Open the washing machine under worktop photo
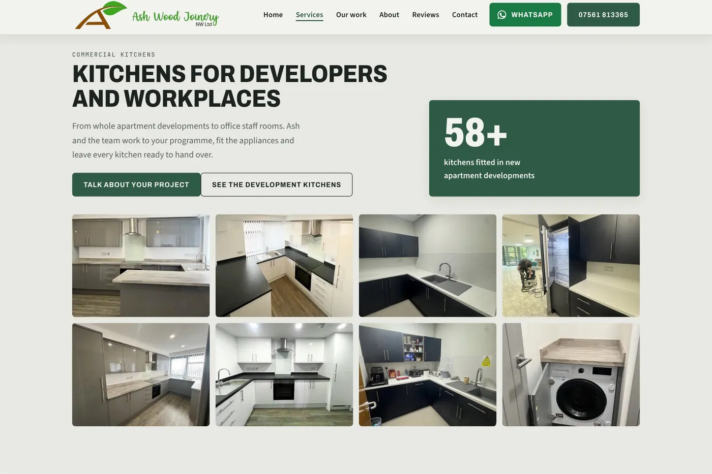This screenshot has height=474, width=712. point(571,374)
